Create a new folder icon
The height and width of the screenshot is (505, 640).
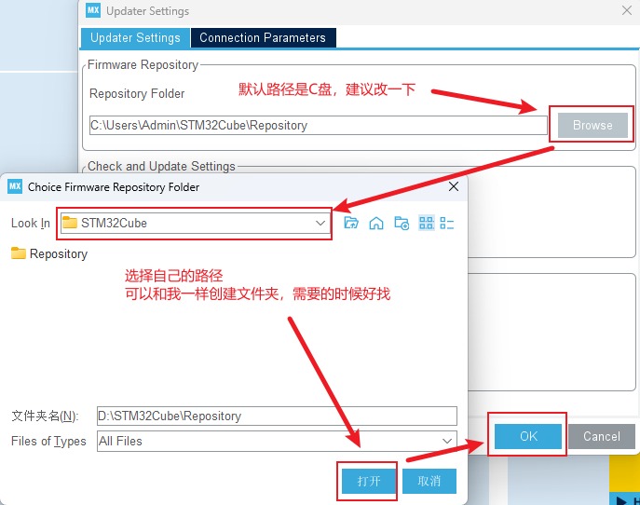(x=402, y=223)
